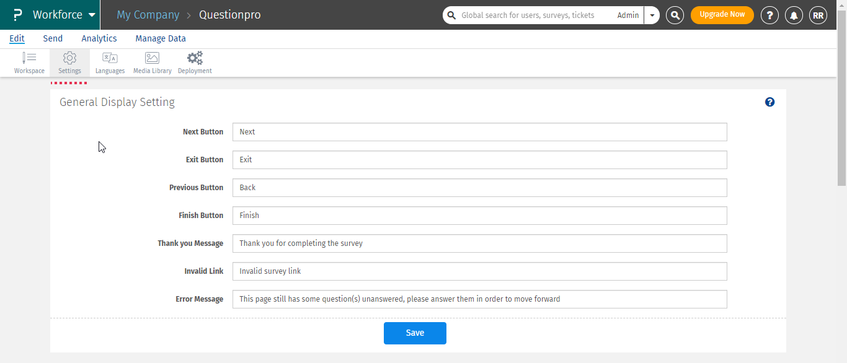Open the header help question icon

tap(769, 15)
